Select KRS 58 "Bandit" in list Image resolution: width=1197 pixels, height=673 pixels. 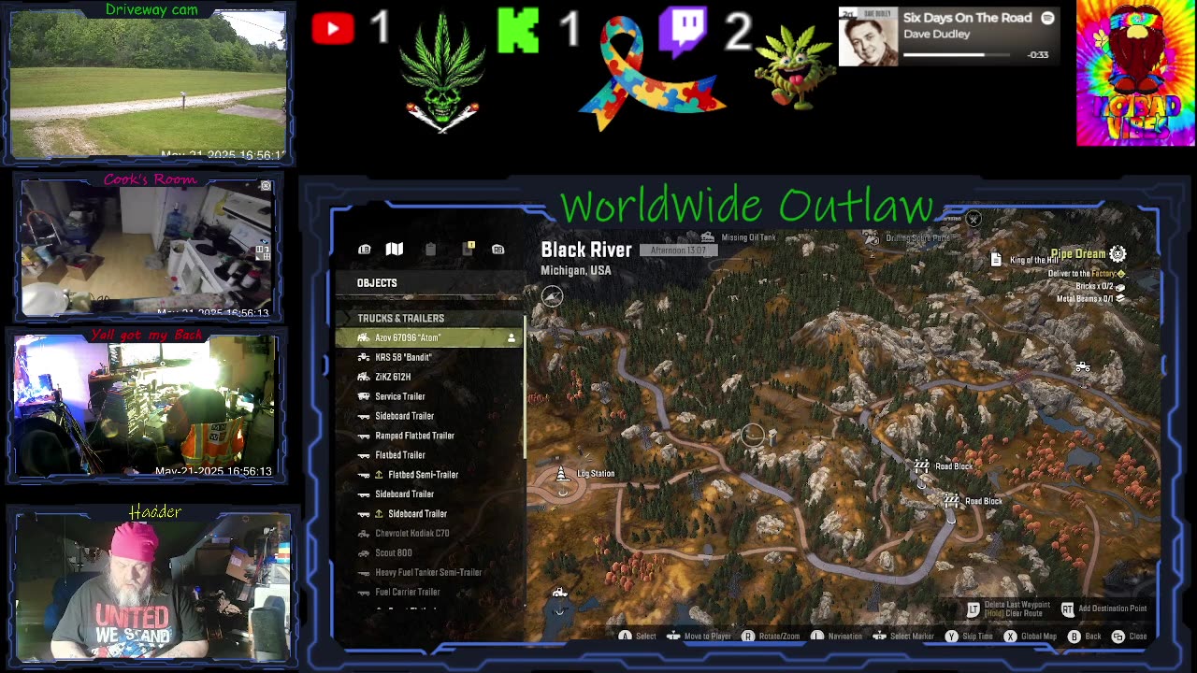click(428, 357)
